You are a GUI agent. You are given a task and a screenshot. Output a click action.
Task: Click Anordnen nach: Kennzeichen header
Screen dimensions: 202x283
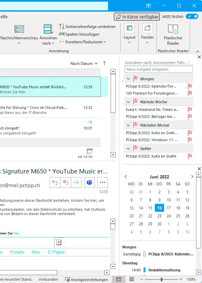tap(156, 63)
